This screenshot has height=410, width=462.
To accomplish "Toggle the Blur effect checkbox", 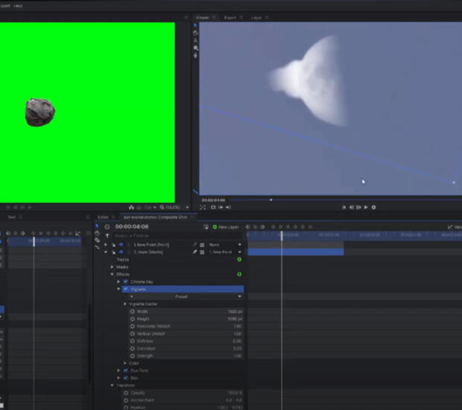I will (125, 377).
